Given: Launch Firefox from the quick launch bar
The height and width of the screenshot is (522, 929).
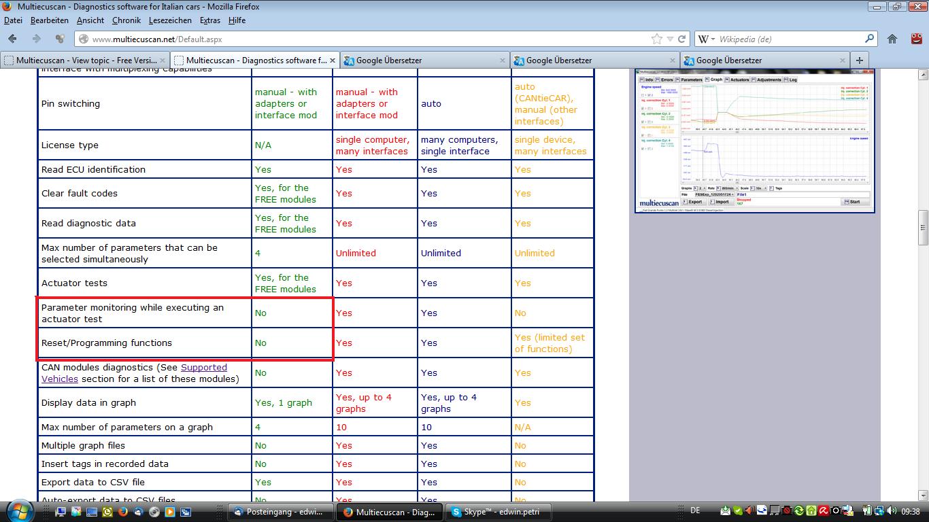Looking at the screenshot, I should point(123,512).
